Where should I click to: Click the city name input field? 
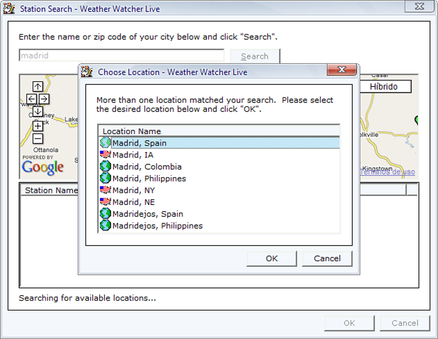[122, 55]
